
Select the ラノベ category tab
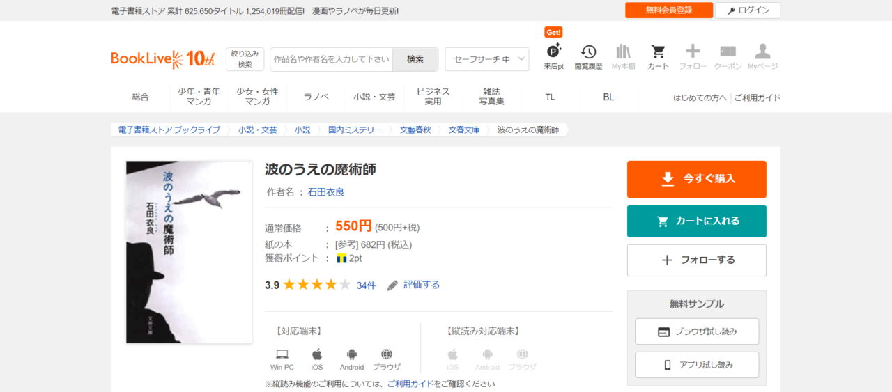point(316,97)
